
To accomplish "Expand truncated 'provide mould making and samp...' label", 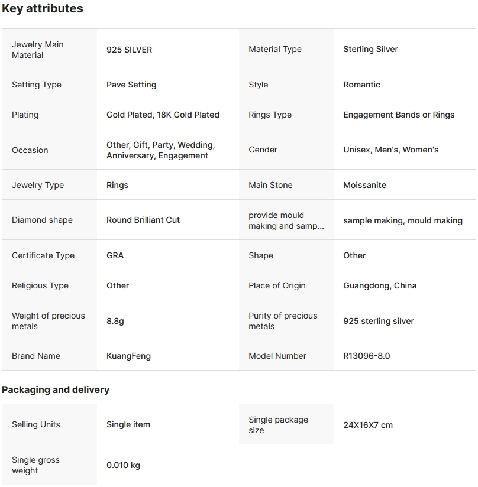I will 286,220.
